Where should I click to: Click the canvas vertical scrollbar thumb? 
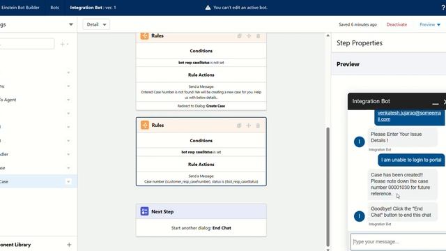click(x=328, y=186)
